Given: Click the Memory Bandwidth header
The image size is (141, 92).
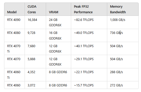Looking at the screenshot, I should [x=118, y=9].
